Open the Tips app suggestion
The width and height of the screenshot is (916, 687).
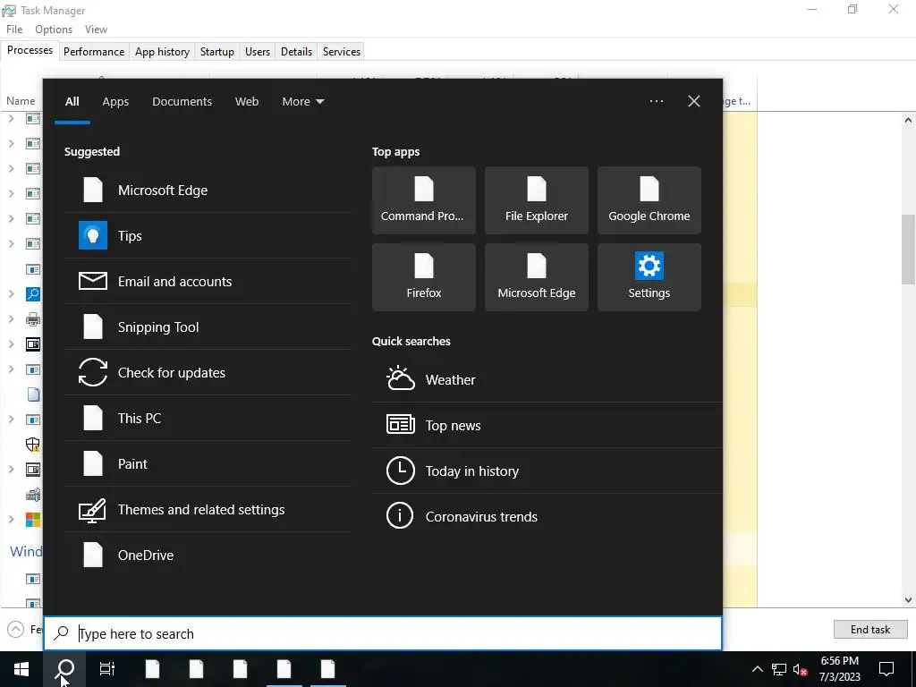208,236
